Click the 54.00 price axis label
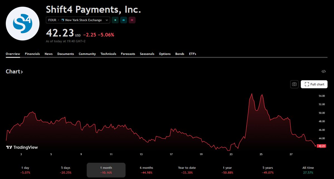Viewport: 334px width, 179px height. [322, 96]
